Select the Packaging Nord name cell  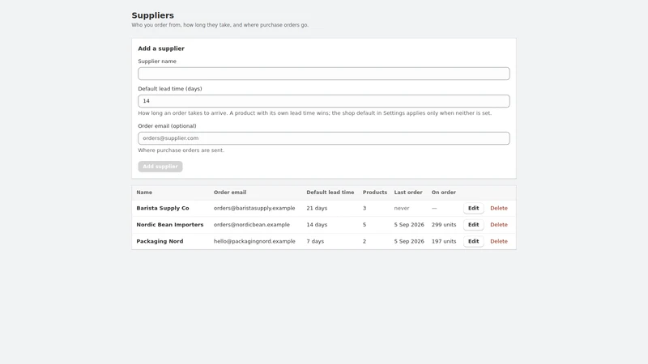pyautogui.click(x=160, y=241)
